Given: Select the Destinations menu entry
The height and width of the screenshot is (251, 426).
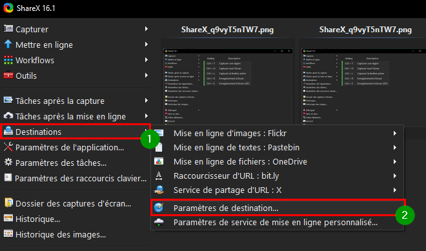Looking at the screenshot, I should [76, 132].
